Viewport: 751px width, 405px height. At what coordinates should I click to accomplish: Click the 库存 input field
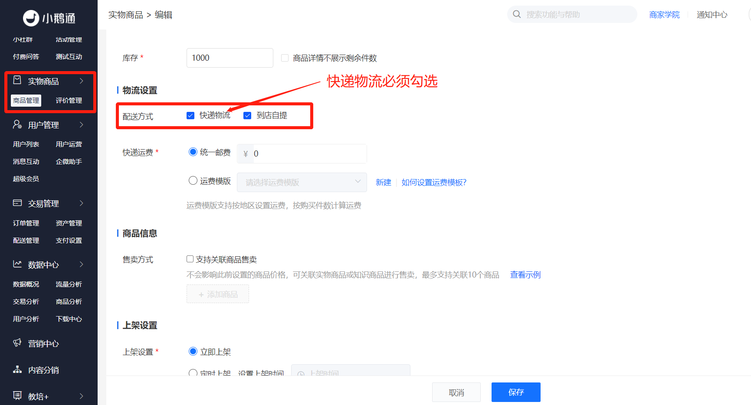(x=230, y=58)
